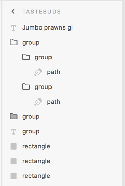The image size is (125, 186).
Task: Click the text icon of Jumbo prawns layer
Action: pyautogui.click(x=13, y=28)
